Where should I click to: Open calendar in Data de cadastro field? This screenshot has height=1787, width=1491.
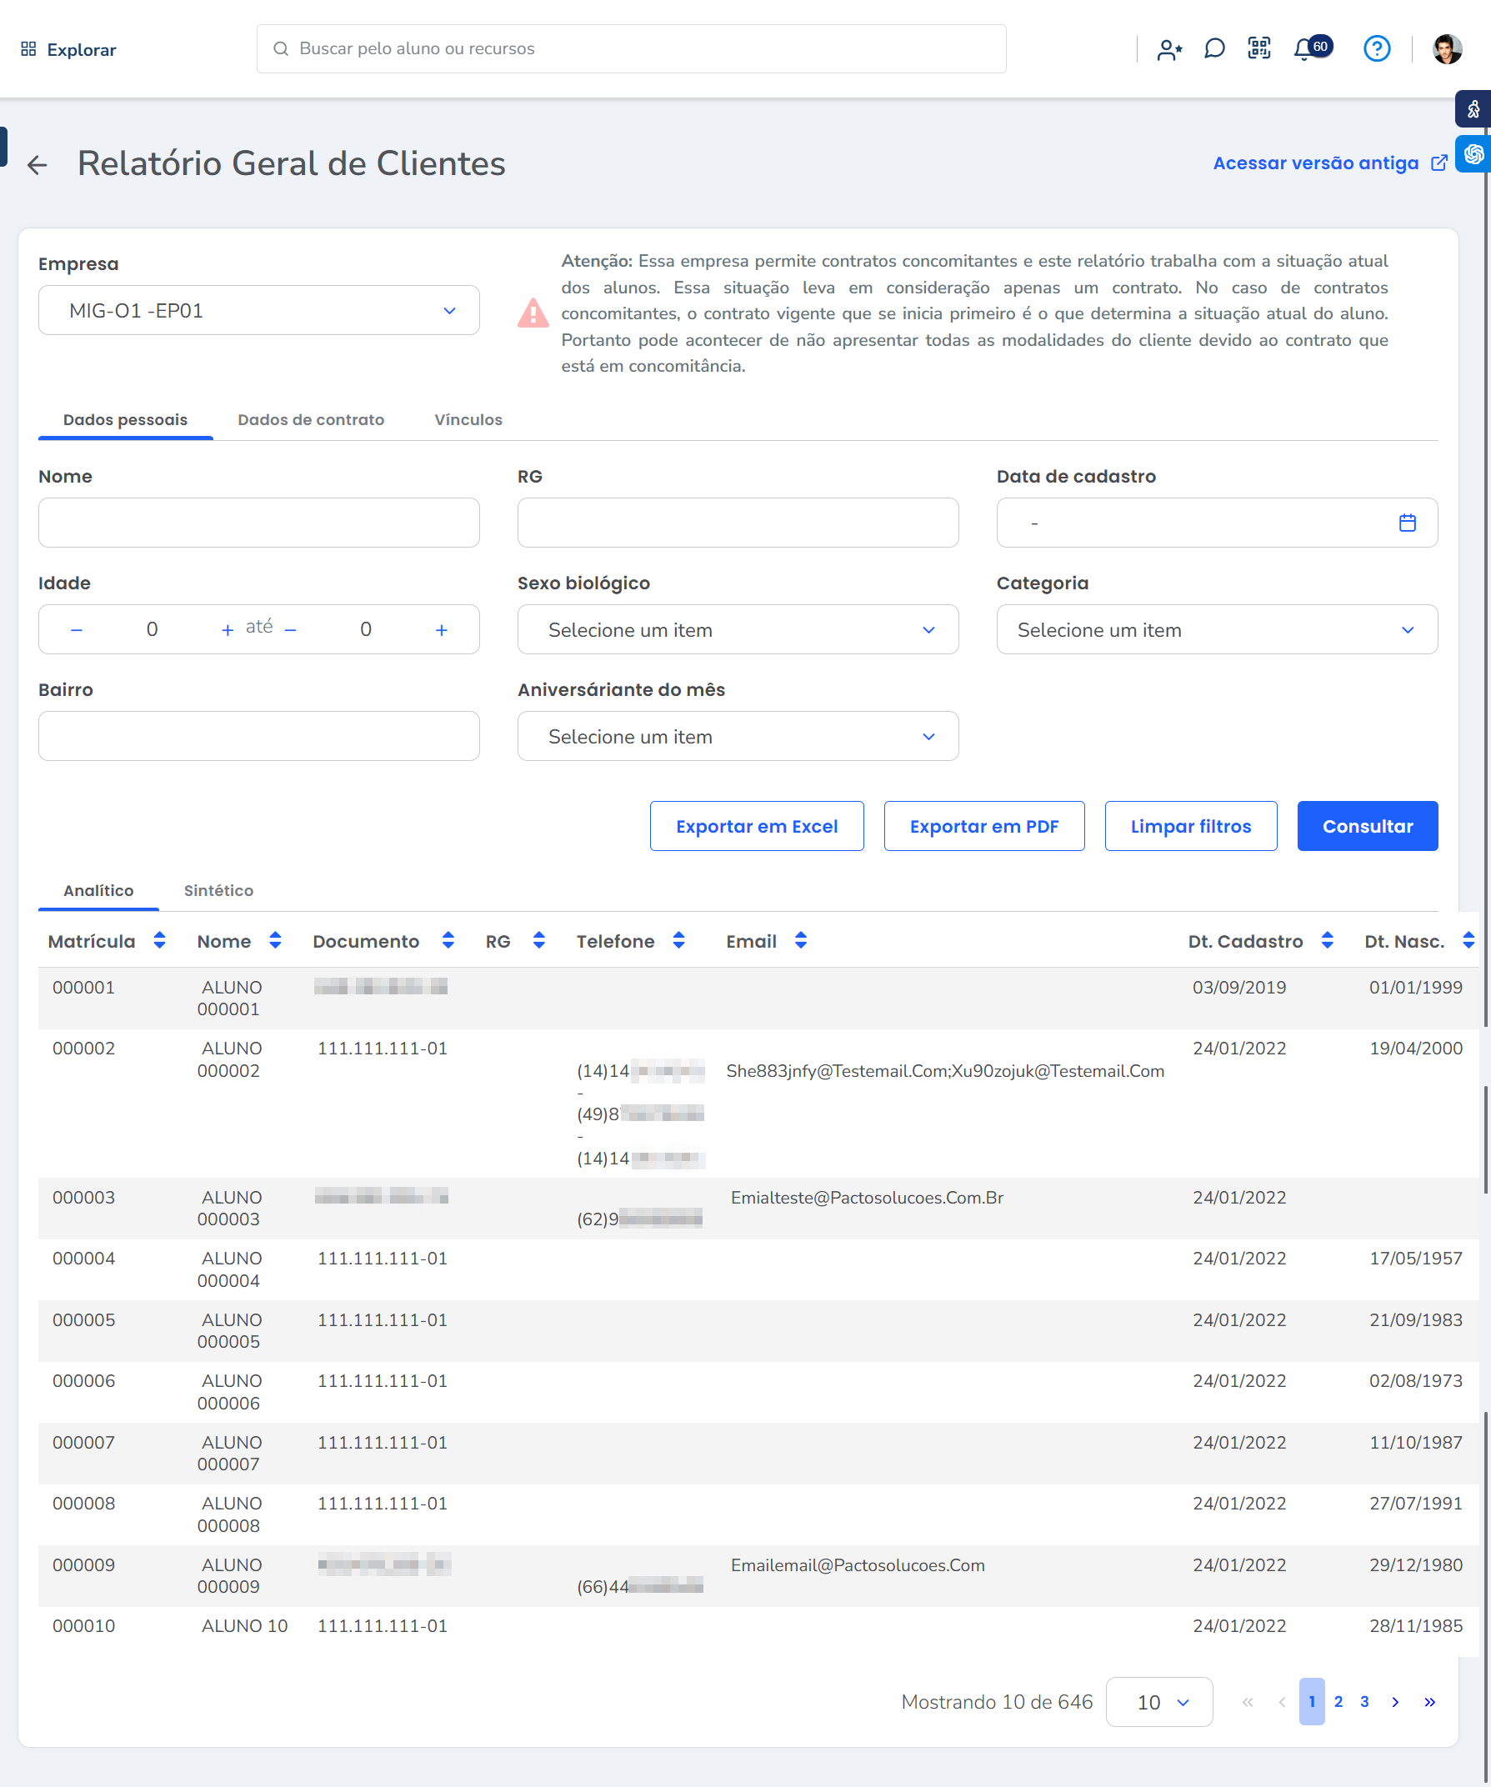[x=1407, y=523]
